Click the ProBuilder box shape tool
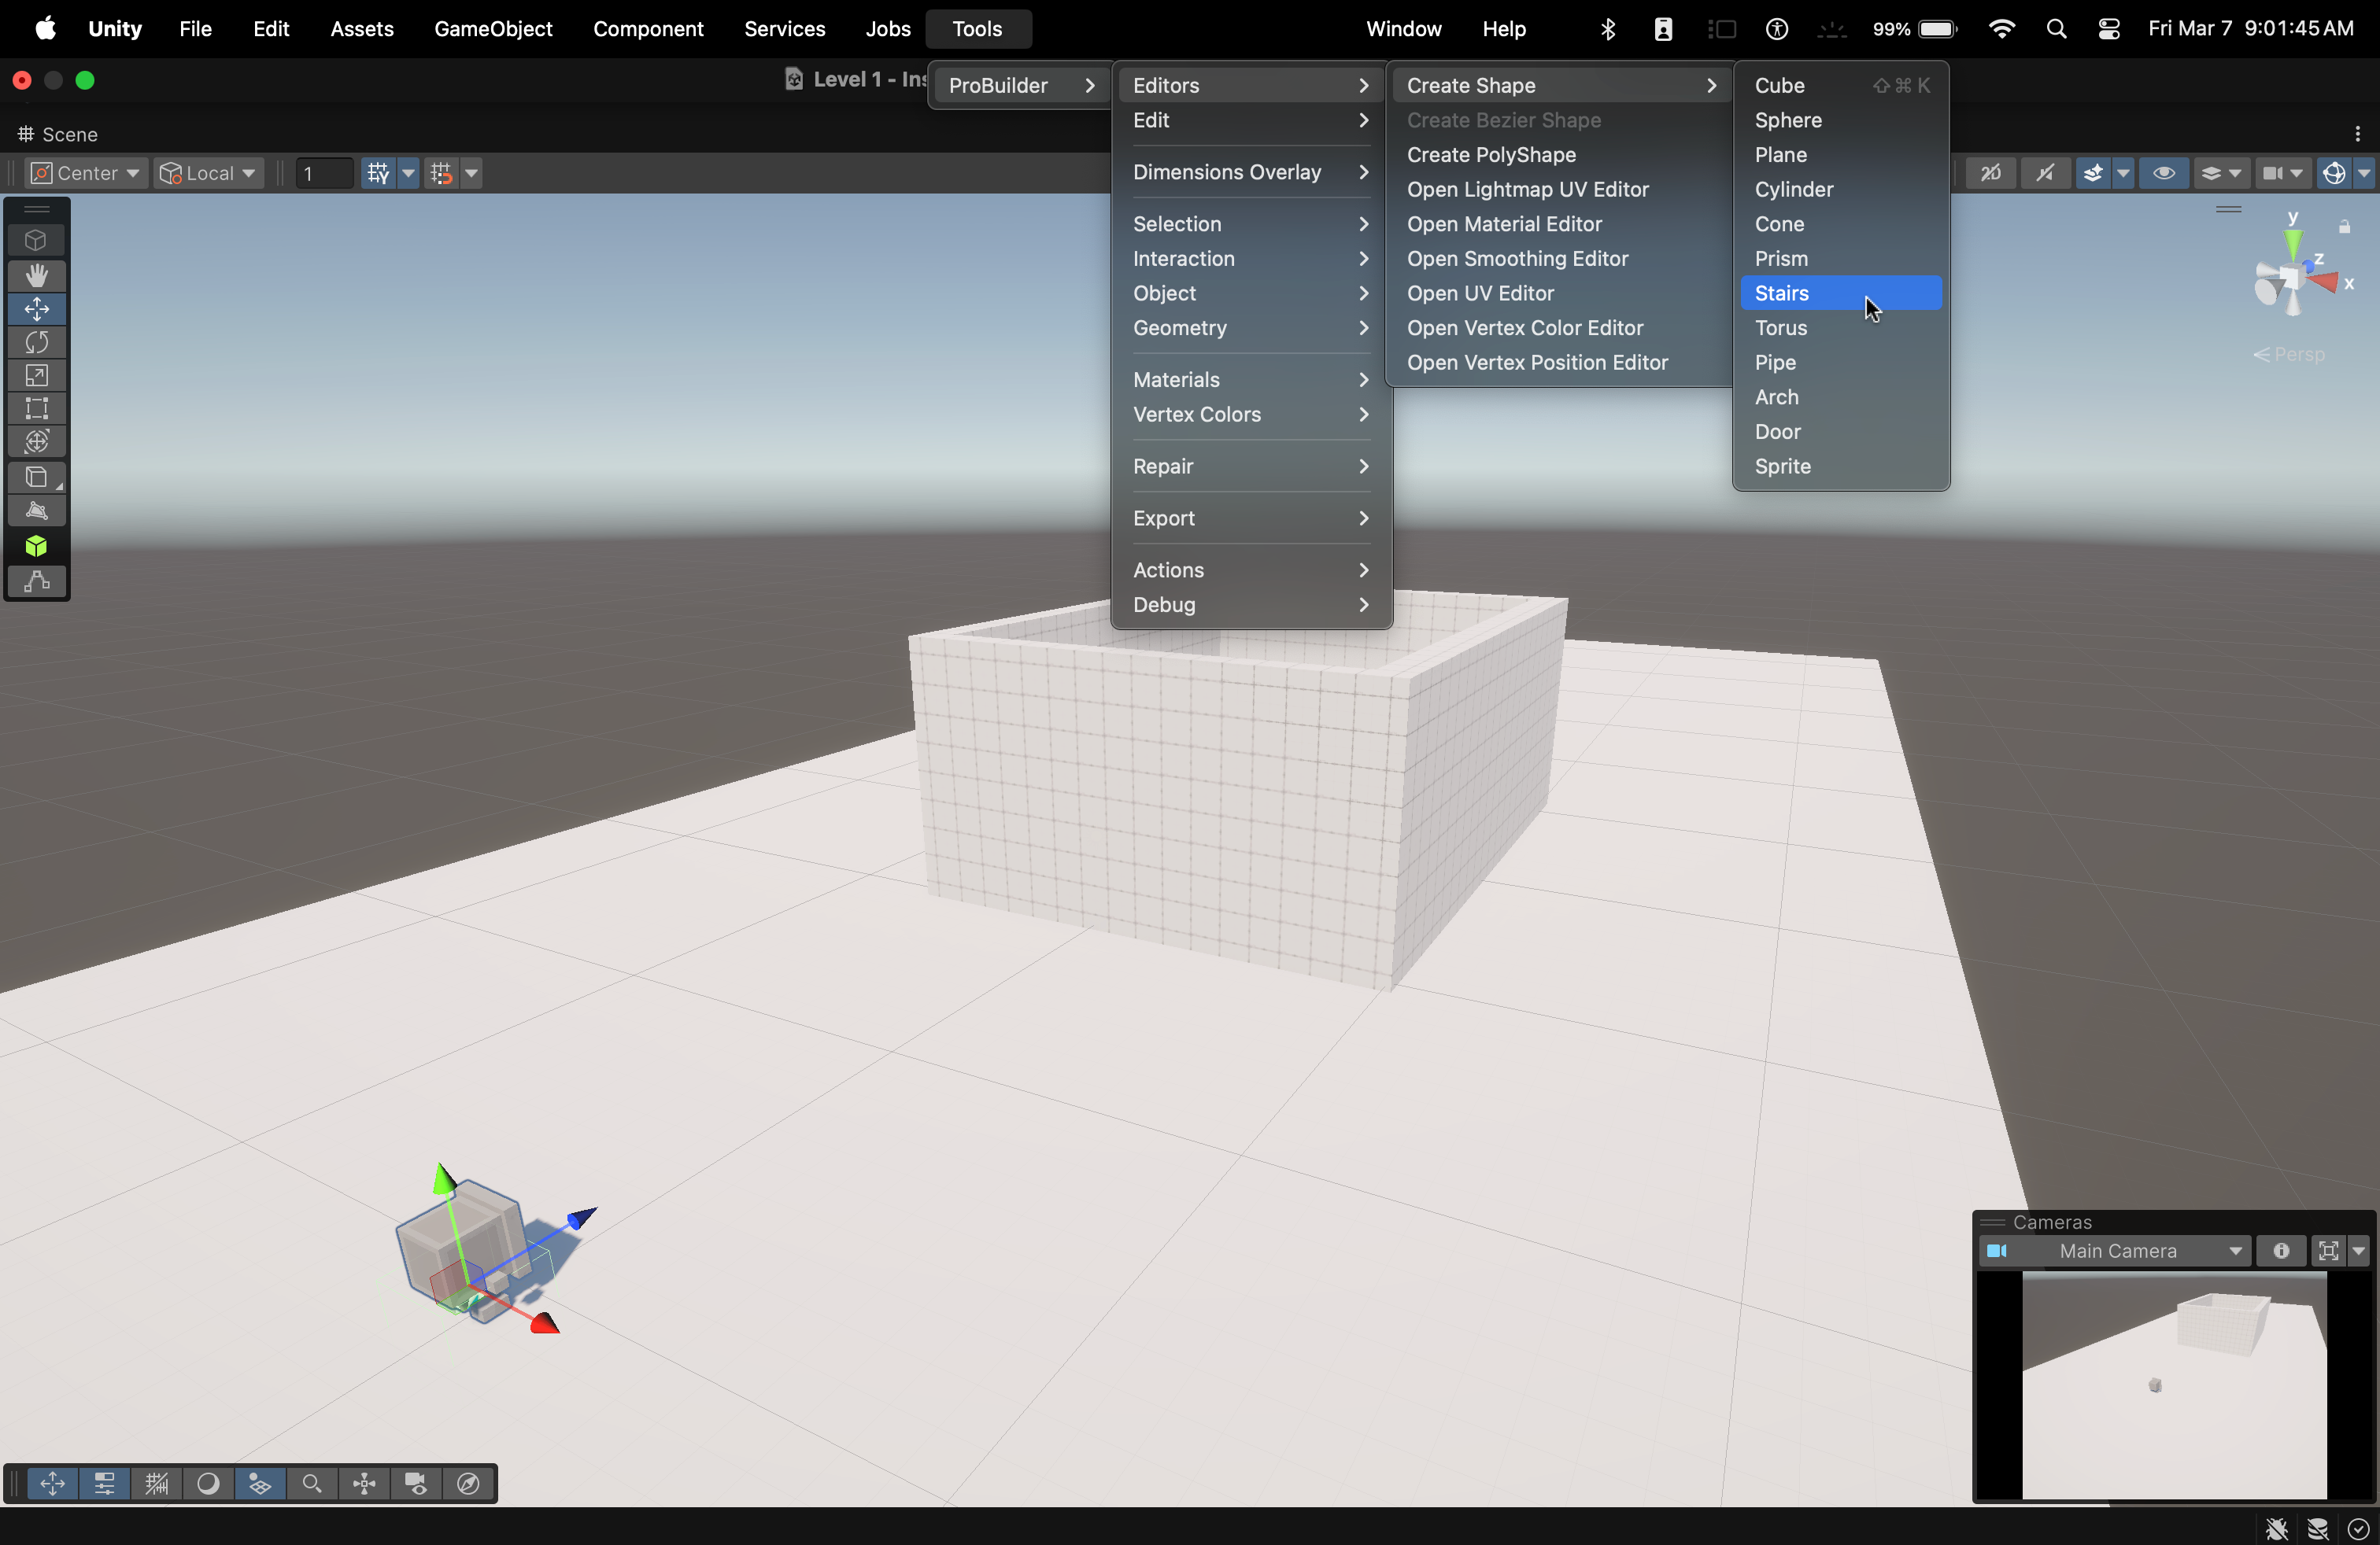2380x1545 pixels. pyautogui.click(x=37, y=477)
